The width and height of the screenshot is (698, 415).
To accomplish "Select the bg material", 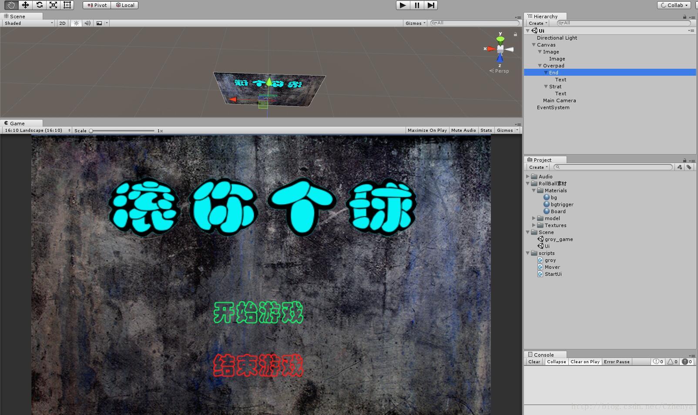I will tap(550, 197).
